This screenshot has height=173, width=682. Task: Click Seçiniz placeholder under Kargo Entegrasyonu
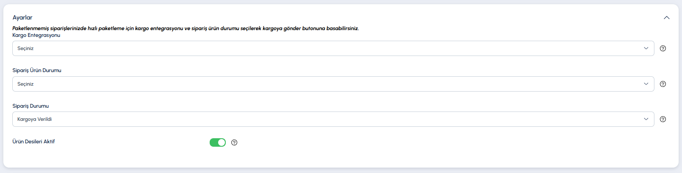25,48
